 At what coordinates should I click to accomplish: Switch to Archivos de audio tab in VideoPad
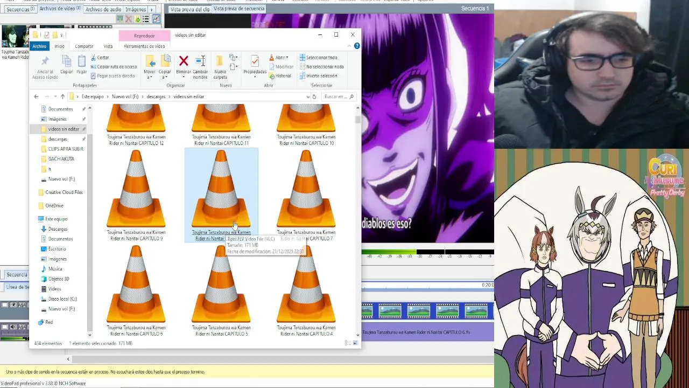103,9
